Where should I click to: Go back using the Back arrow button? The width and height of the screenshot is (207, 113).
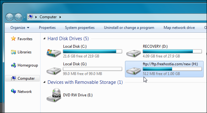(9, 17)
